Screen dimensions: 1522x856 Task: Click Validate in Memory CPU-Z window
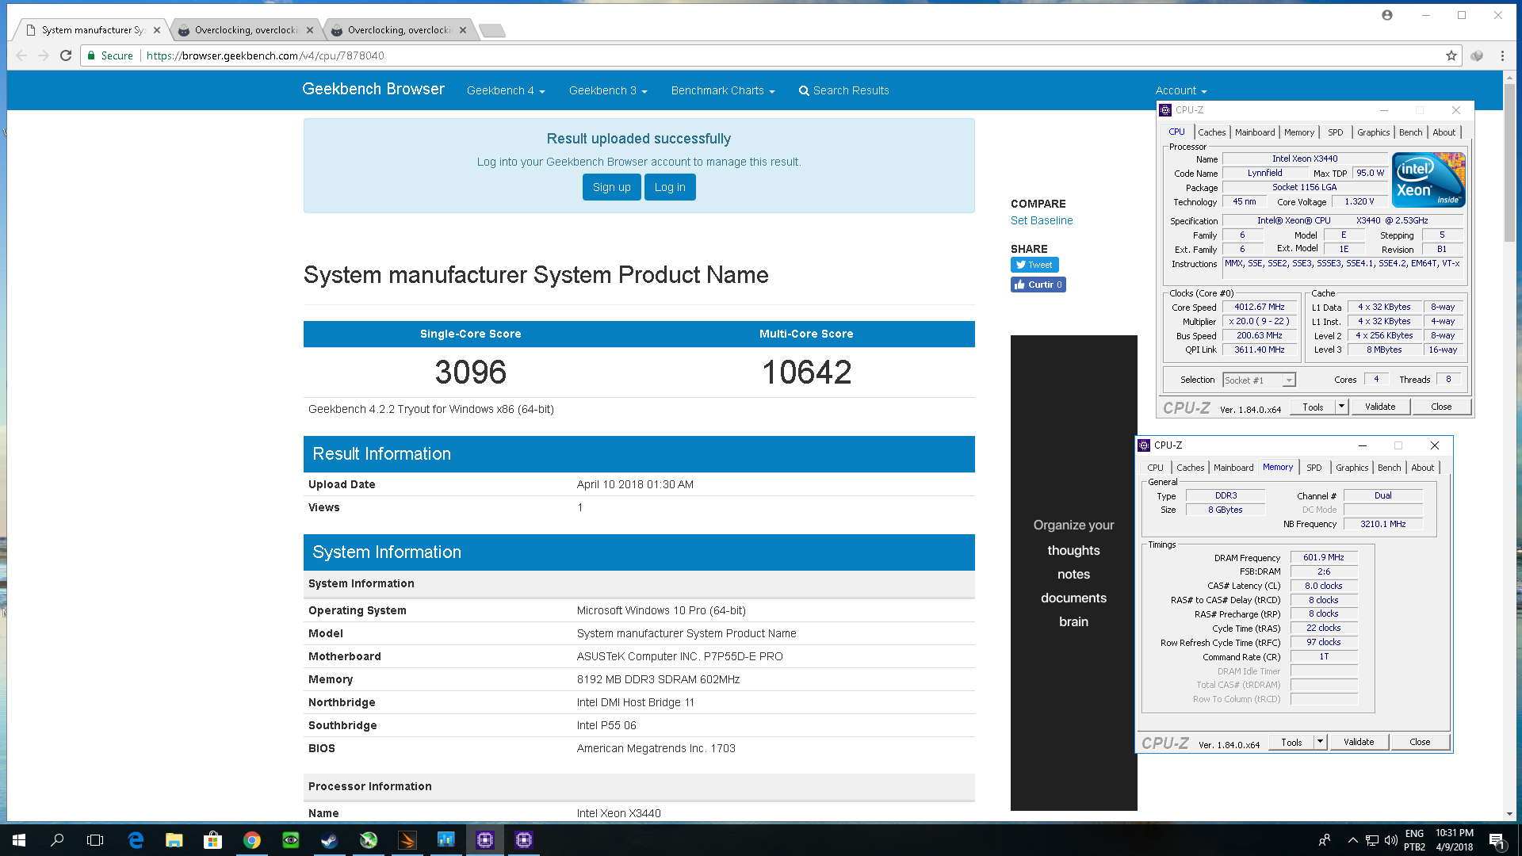(x=1359, y=742)
